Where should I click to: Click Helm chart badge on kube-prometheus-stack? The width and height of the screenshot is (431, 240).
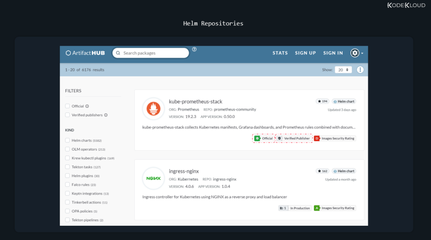tap(344, 101)
